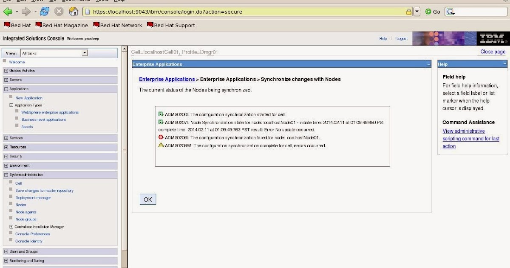This screenshot has height=268, width=510.
Task: Open Save changes to master repository
Action: click(x=45, y=191)
